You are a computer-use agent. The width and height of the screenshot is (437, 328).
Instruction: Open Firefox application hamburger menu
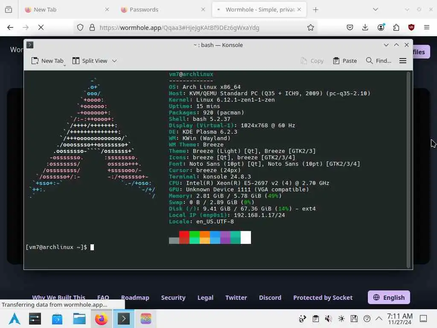pos(427,27)
